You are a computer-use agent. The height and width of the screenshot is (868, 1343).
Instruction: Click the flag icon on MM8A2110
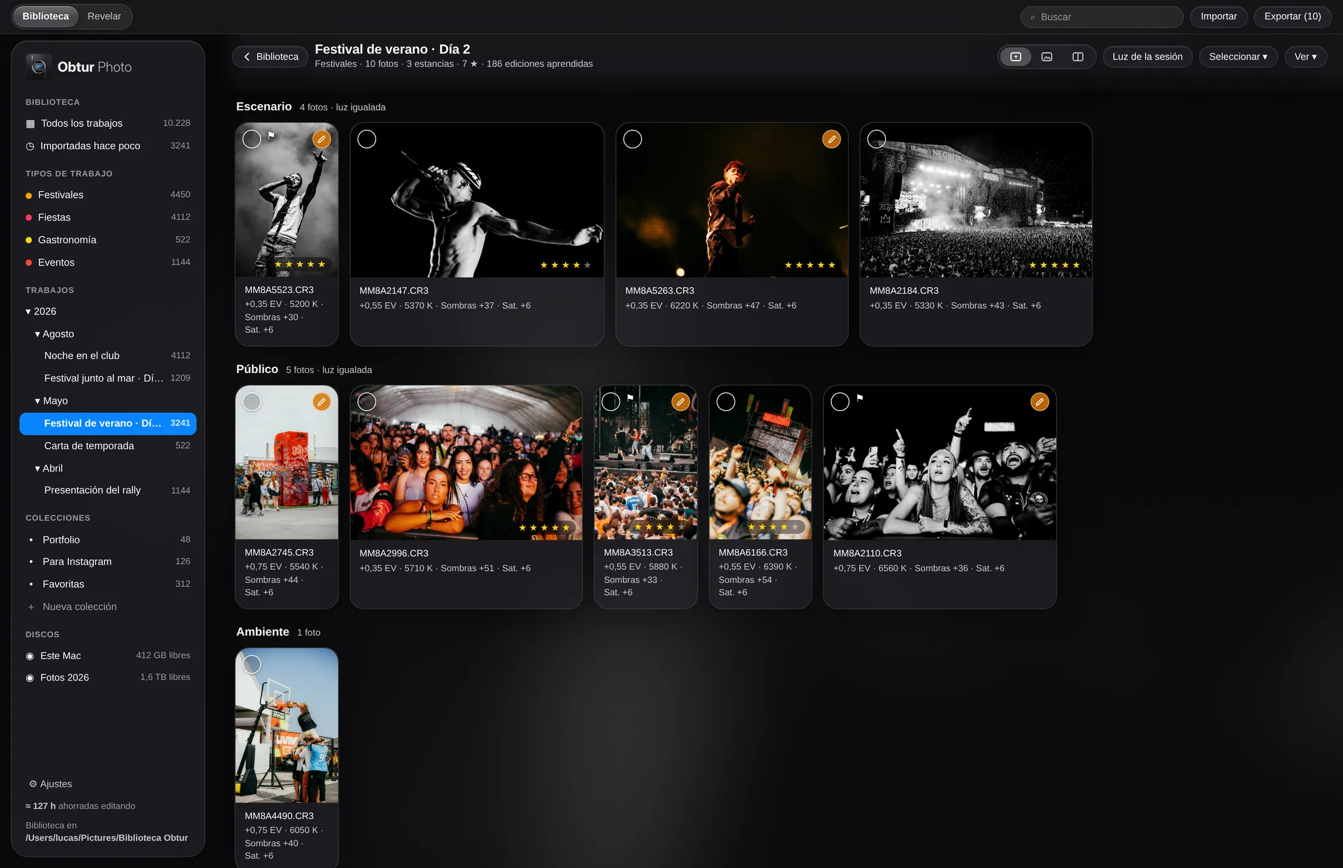pyautogui.click(x=860, y=398)
